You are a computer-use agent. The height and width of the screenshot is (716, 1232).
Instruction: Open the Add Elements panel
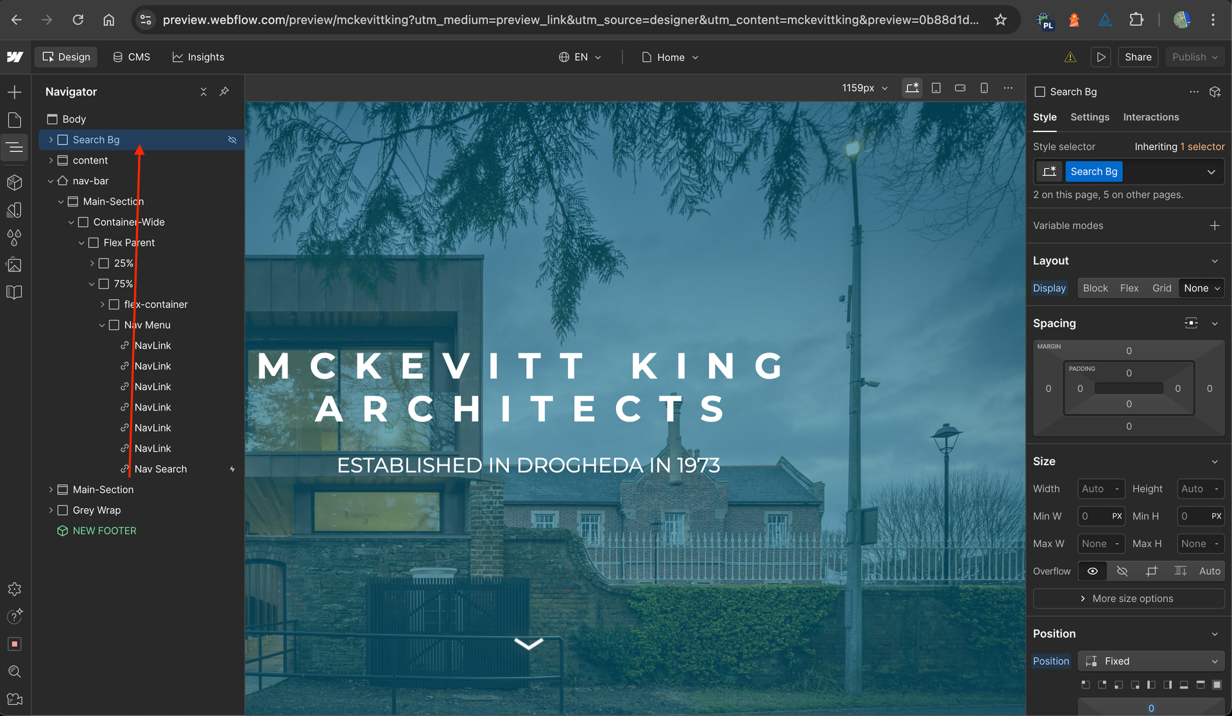pyautogui.click(x=14, y=92)
